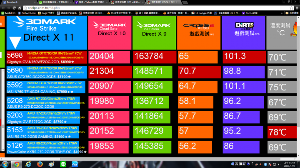
Task: Click DiRT 3 value 86.7
Action: click(241, 117)
